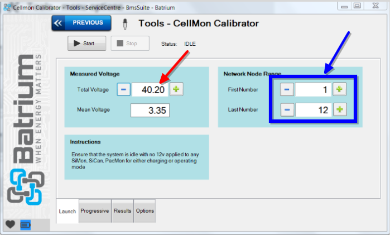Increase Total Voltage with plus button
This screenshot has width=390, height=235.
pos(176,89)
